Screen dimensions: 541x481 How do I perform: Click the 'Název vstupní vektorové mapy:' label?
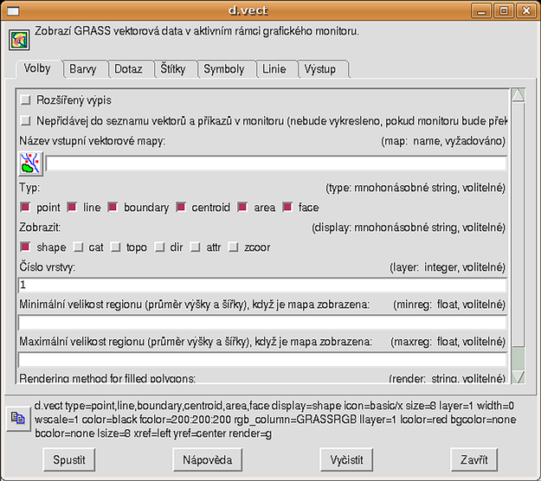tap(92, 141)
